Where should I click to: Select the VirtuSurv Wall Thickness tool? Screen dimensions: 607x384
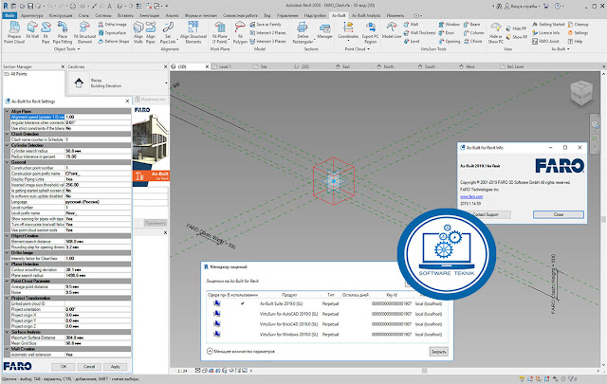pyautogui.click(x=419, y=33)
